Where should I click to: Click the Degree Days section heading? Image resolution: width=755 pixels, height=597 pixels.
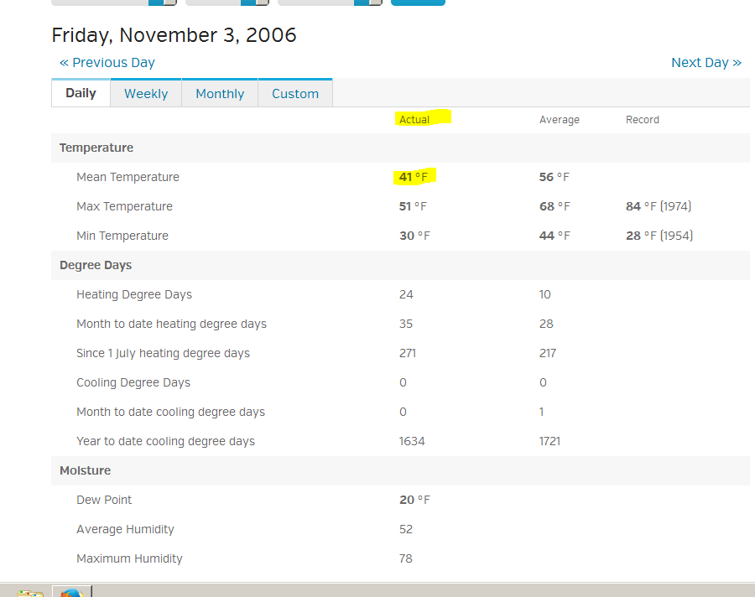[96, 265]
